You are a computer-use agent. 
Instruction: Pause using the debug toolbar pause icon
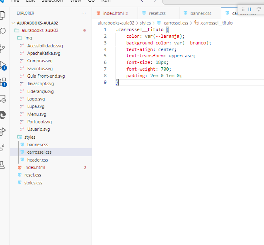(x=249, y=9)
